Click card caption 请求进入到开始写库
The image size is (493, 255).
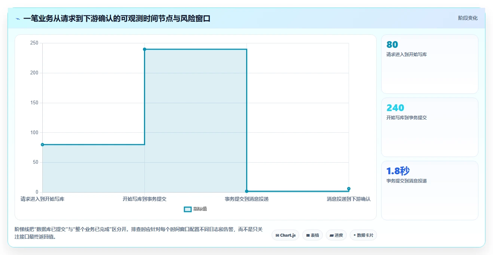coord(407,55)
